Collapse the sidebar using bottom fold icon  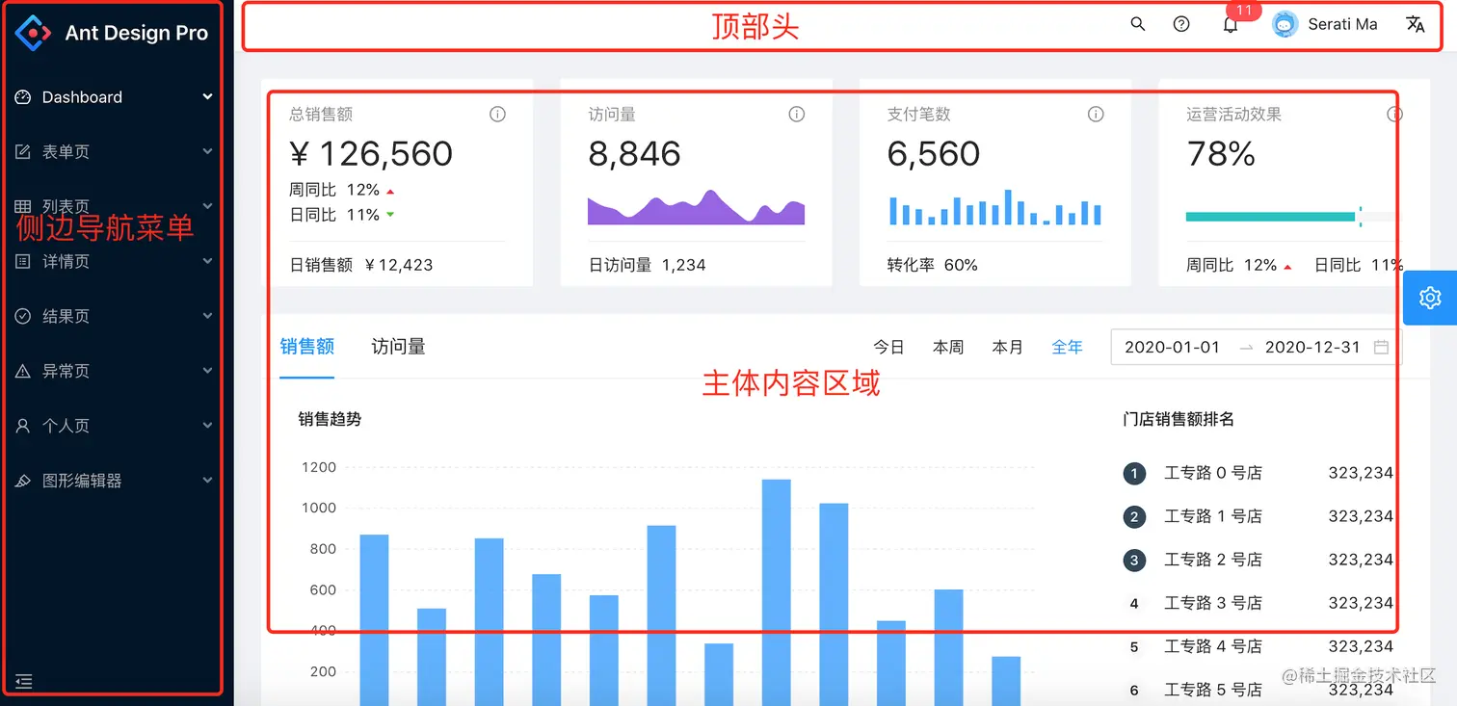click(x=24, y=682)
